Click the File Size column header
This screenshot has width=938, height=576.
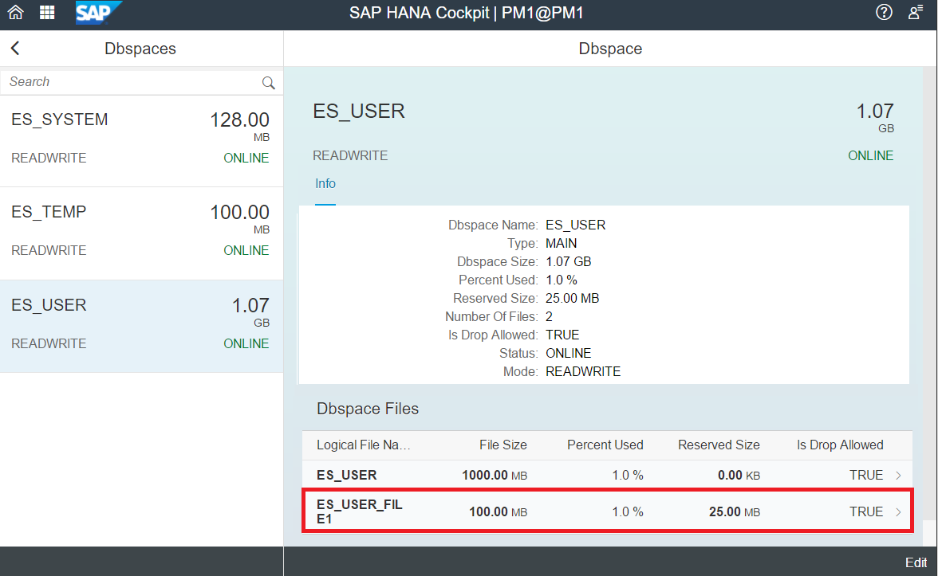pyautogui.click(x=503, y=445)
